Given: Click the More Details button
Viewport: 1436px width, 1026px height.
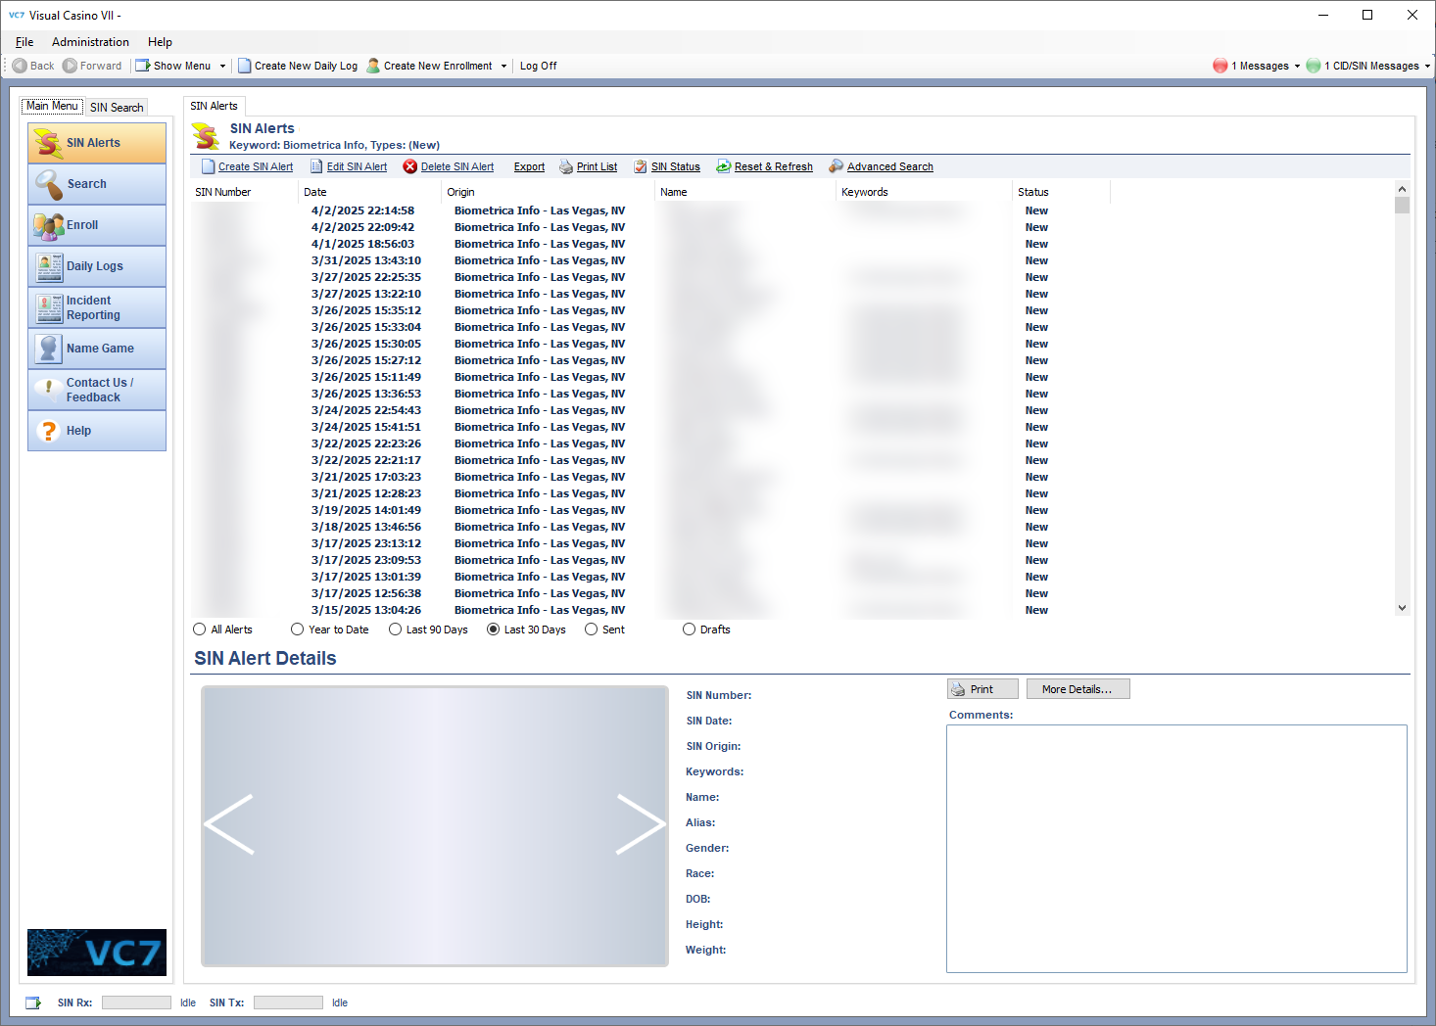Looking at the screenshot, I should click(x=1077, y=688).
